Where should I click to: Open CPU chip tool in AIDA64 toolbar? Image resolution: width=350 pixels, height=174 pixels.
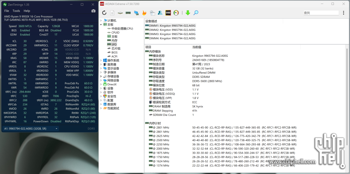point(120,13)
